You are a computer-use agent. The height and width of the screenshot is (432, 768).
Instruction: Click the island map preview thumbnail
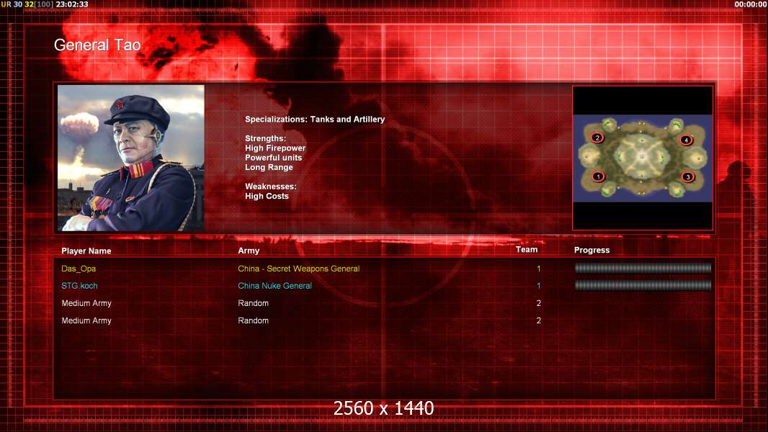tap(643, 158)
